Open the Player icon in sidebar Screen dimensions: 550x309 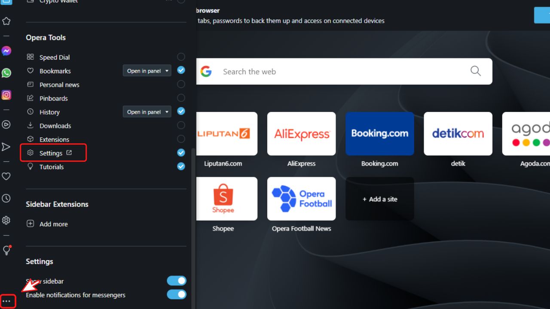click(6, 124)
